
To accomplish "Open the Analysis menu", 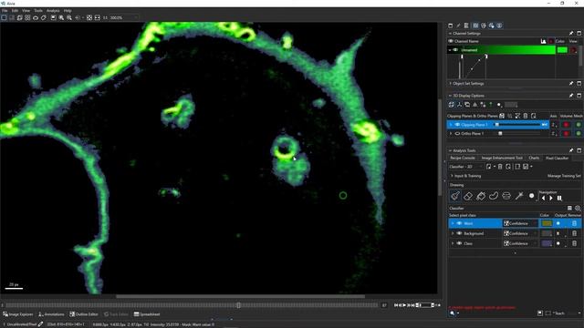I will click(x=53, y=11).
